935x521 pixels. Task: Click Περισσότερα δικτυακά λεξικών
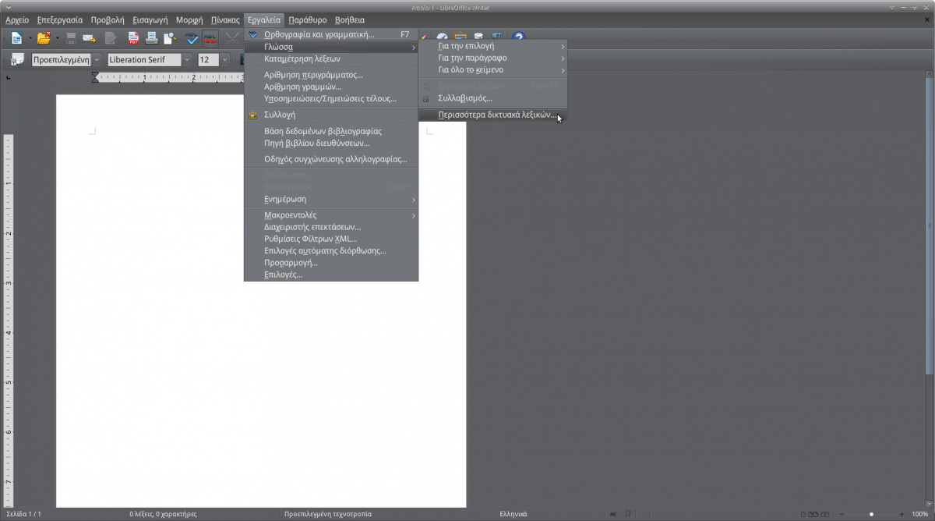pyautogui.click(x=492, y=115)
